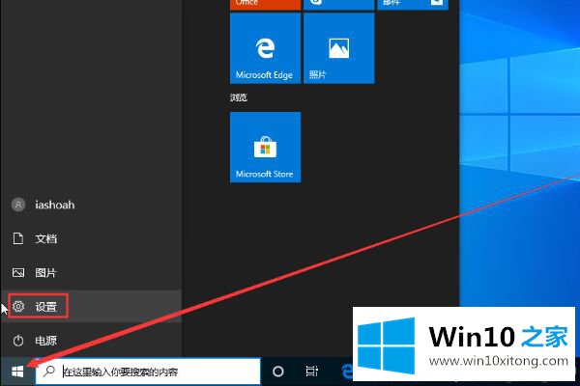580x386 pixels.
Task: Click the 浏览 group heading
Action: click(x=238, y=97)
